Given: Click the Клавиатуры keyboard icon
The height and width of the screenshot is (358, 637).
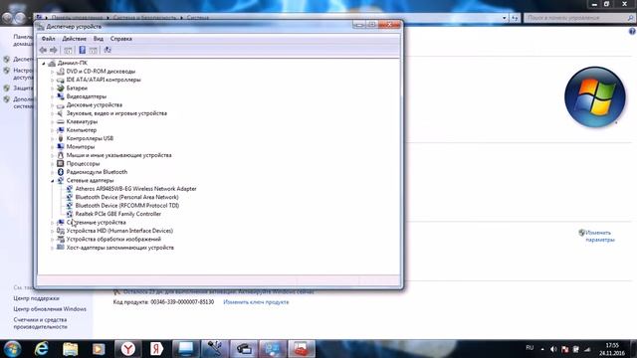Looking at the screenshot, I should click(x=61, y=121).
